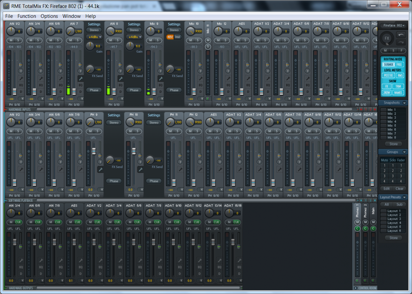Select Layout 1 preset slot
Image resolution: width=412 pixels, height=294 pixels.
(393, 211)
